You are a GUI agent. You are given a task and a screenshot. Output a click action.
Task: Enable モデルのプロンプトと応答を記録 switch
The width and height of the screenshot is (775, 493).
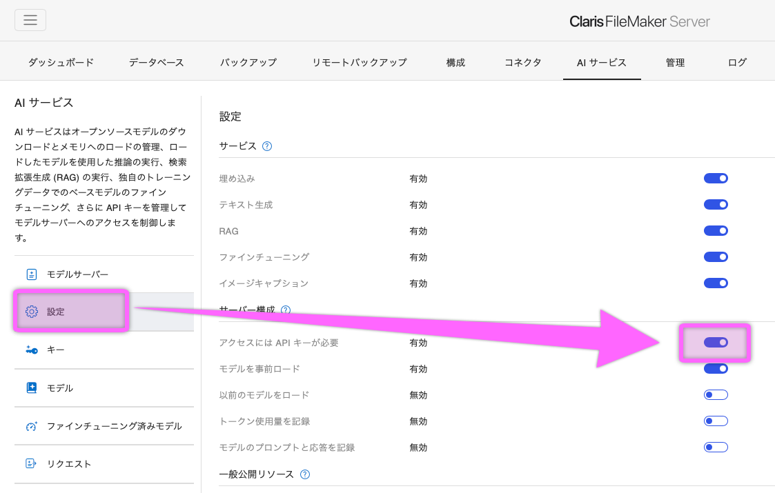tap(716, 447)
